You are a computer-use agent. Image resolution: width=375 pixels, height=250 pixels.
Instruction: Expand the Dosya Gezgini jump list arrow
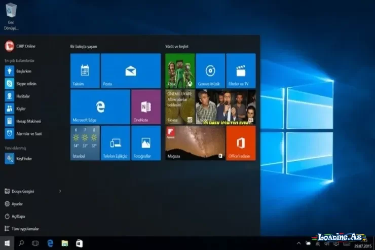tap(60, 191)
